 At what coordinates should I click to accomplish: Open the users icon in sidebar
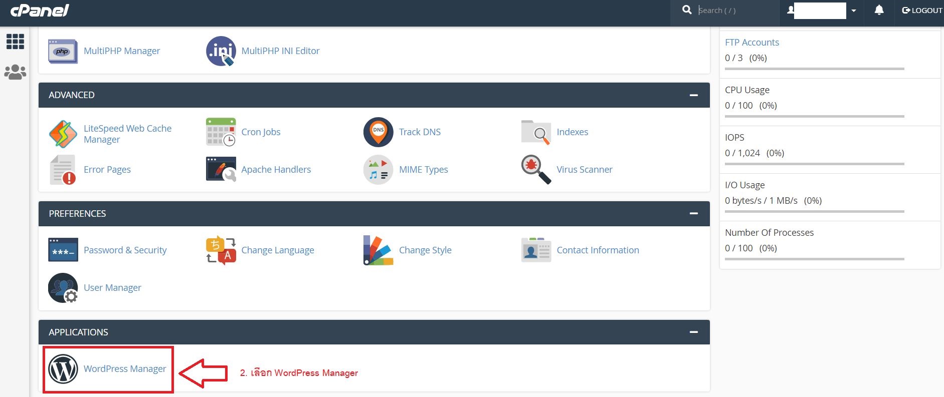15,72
